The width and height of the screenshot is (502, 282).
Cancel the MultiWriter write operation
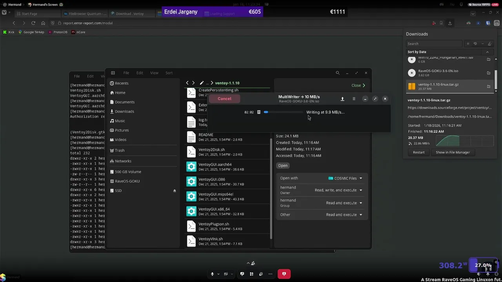click(224, 99)
